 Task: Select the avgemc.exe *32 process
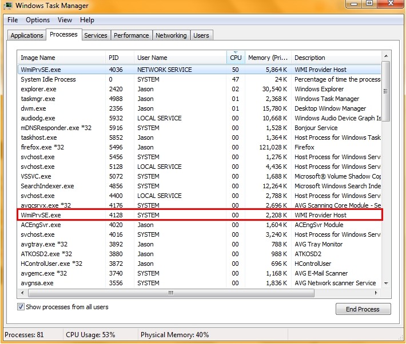pos(200,273)
